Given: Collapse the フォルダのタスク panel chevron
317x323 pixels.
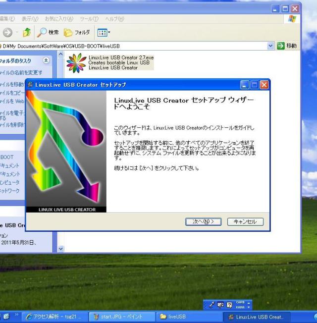Looking at the screenshot, I should 47,61.
